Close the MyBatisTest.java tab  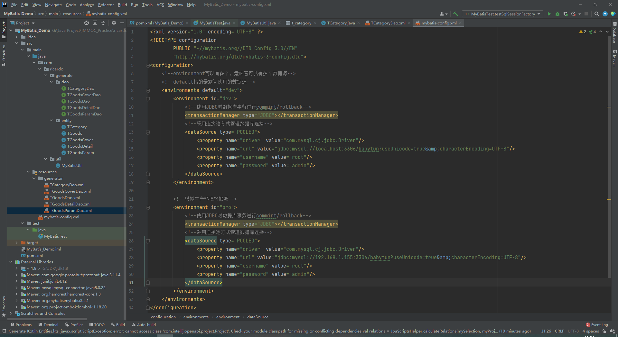pos(234,23)
